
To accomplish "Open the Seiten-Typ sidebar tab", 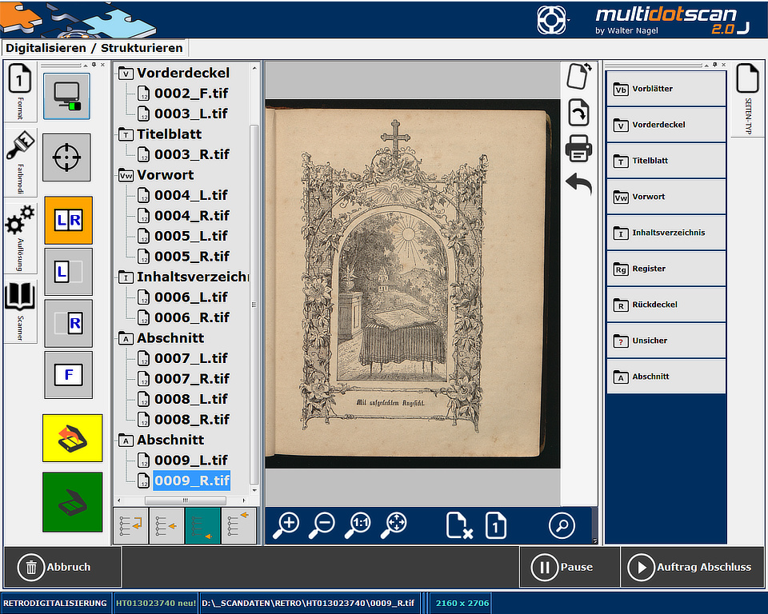I will [747, 99].
